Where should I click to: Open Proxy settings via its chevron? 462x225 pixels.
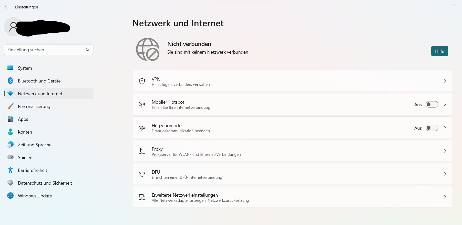click(x=445, y=151)
